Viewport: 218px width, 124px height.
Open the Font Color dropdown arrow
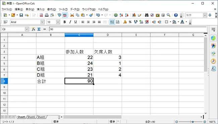(x=186, y=22)
